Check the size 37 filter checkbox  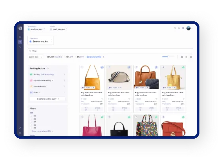(31, 122)
